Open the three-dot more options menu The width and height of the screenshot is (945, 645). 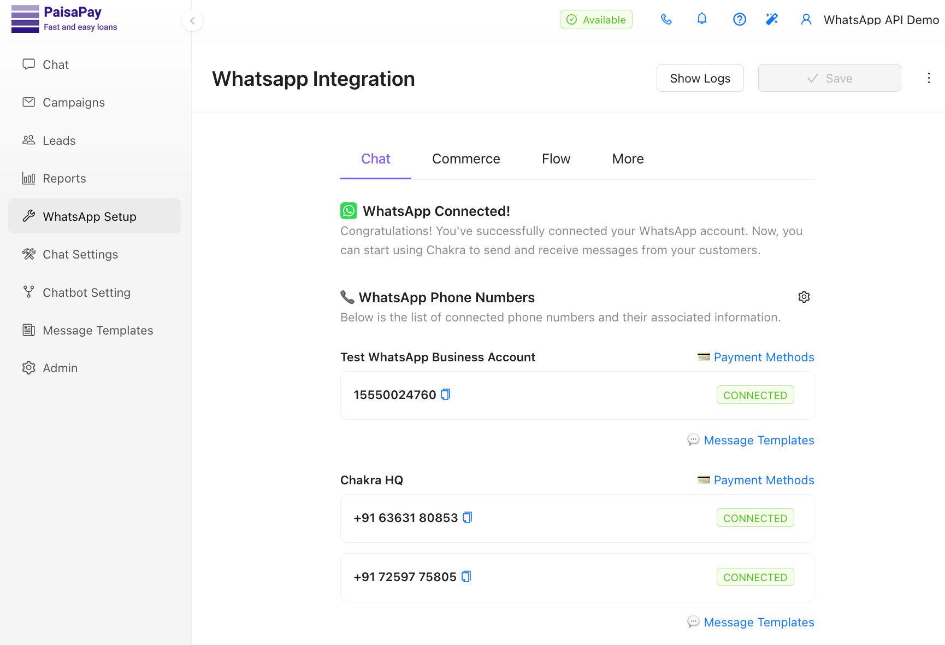click(929, 78)
